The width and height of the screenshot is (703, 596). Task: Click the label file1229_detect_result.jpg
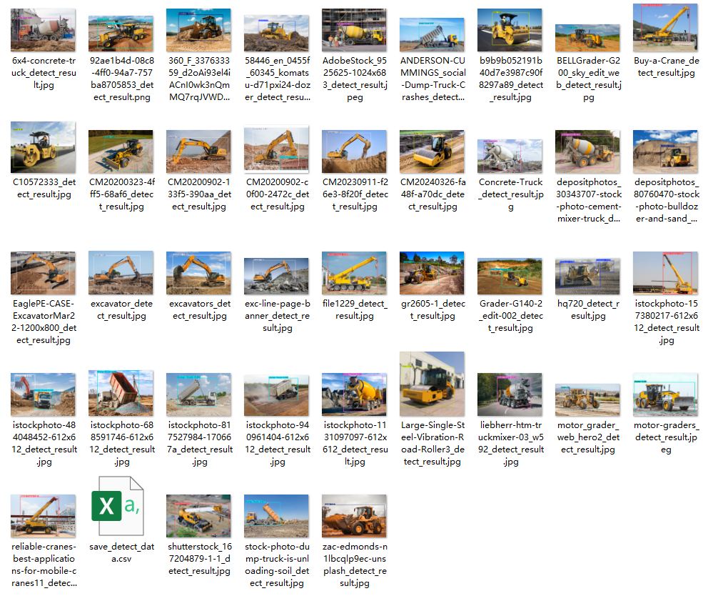[355, 309]
